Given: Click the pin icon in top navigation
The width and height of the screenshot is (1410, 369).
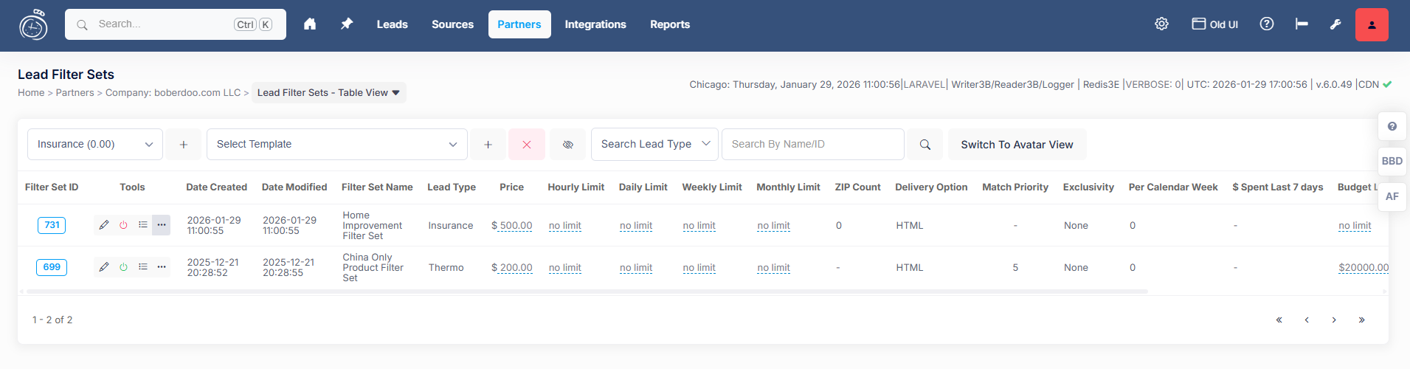Looking at the screenshot, I should pyautogui.click(x=347, y=24).
